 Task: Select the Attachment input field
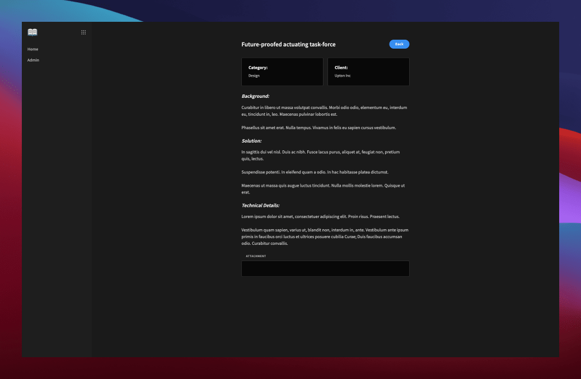tap(325, 268)
